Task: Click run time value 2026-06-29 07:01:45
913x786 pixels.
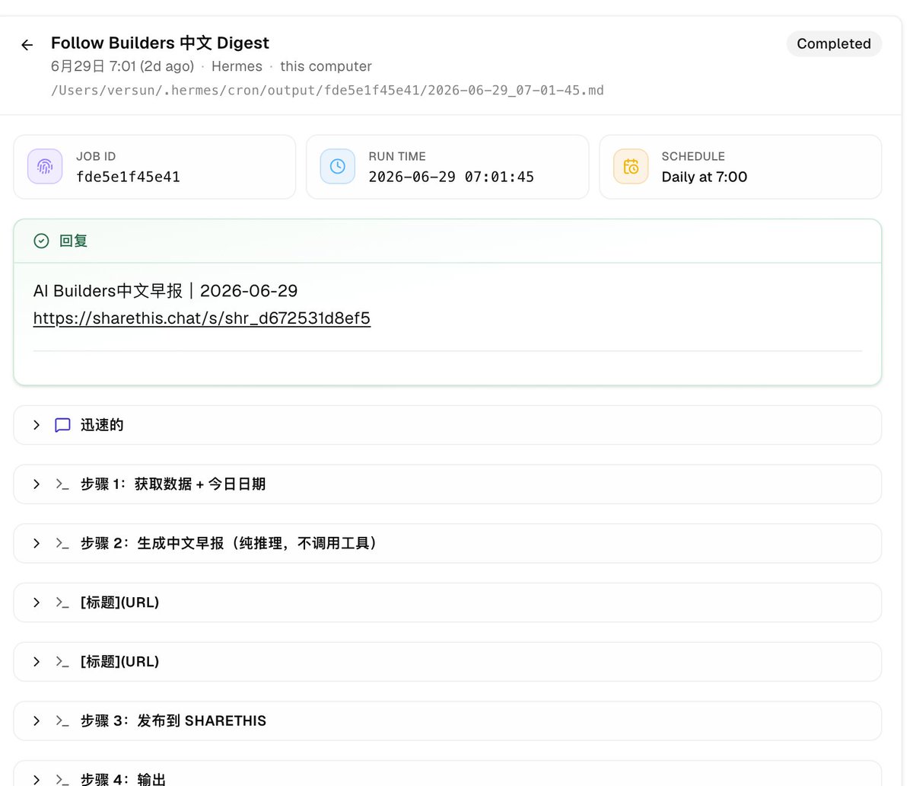Action: click(451, 177)
